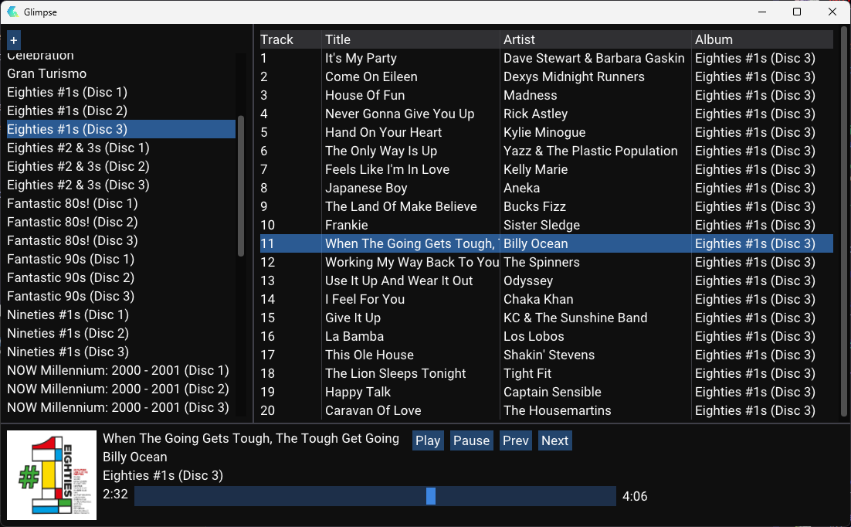The image size is (851, 527).
Task: Click total duration 4:06 label
Action: [x=635, y=496]
